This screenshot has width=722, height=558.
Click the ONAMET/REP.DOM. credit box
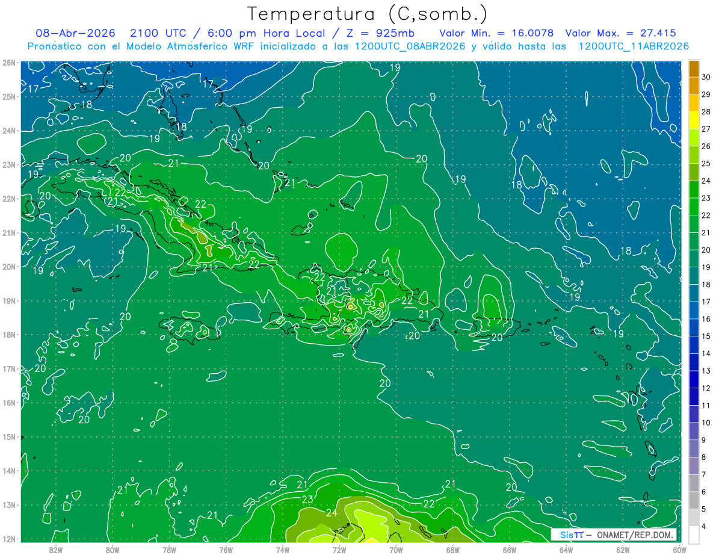point(614,535)
